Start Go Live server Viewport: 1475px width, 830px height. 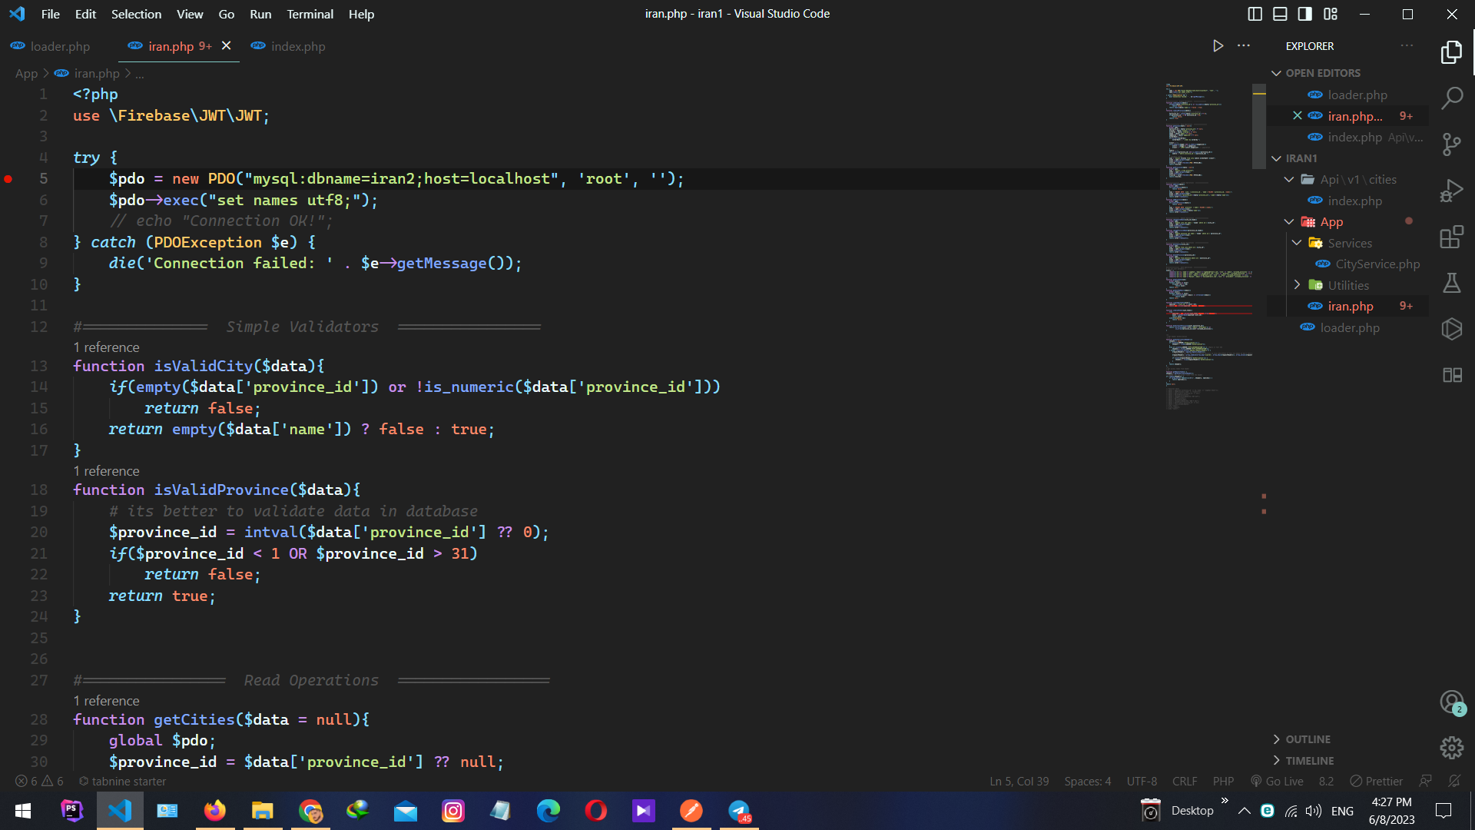click(x=1277, y=782)
